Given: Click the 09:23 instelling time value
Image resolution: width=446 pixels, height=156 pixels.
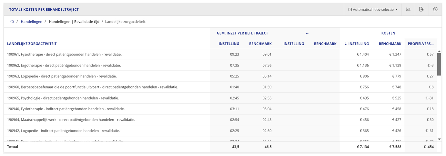Looking at the screenshot, I should point(235,54).
